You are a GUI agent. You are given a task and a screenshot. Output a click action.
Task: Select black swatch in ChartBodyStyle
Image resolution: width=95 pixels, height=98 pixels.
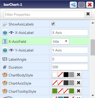[66, 75]
